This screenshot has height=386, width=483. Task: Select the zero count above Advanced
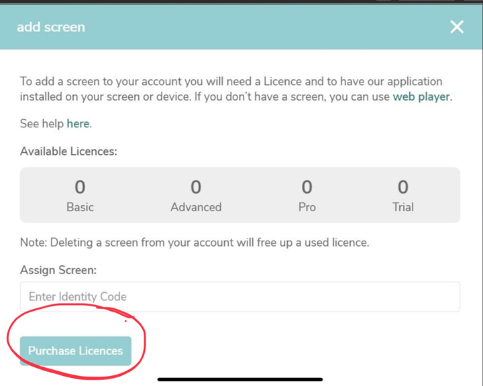coord(196,187)
